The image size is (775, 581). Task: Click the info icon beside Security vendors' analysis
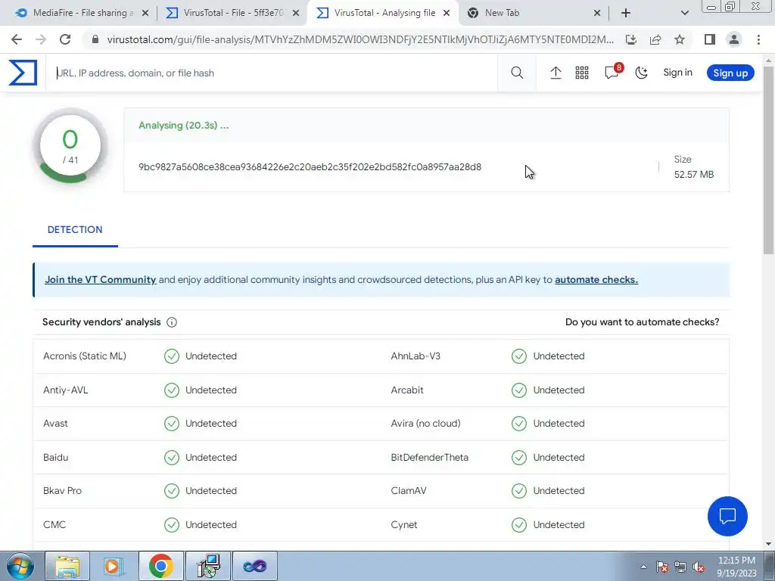pos(172,322)
